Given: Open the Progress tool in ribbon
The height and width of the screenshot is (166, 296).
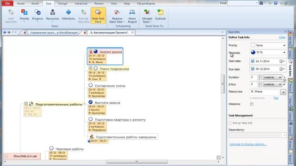Looking at the screenshot, I should tap(37, 16).
